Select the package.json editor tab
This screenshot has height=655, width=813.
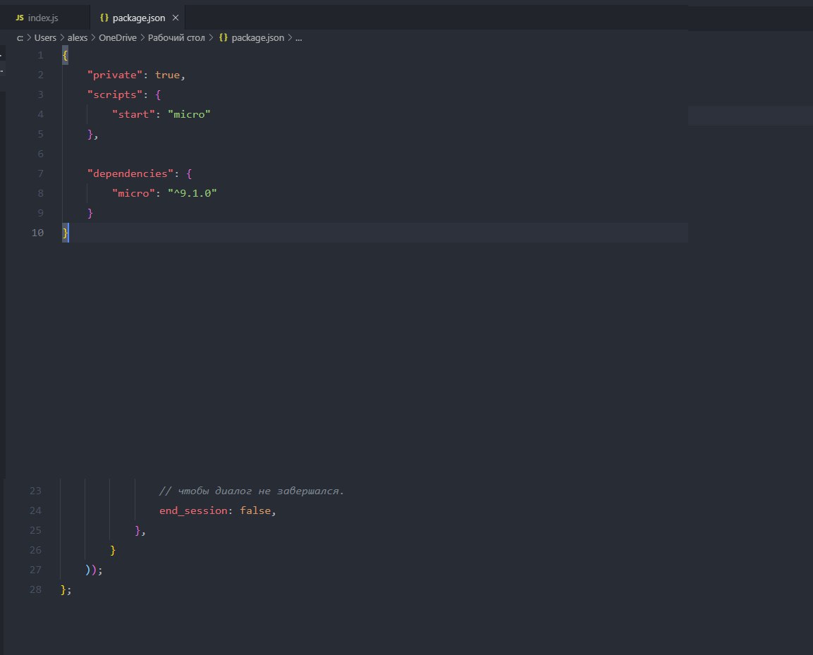click(138, 18)
